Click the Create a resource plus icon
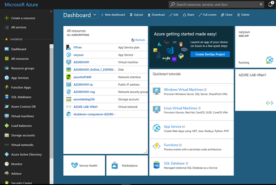Screen dimensions: 276x185 [x=7, y=18]
